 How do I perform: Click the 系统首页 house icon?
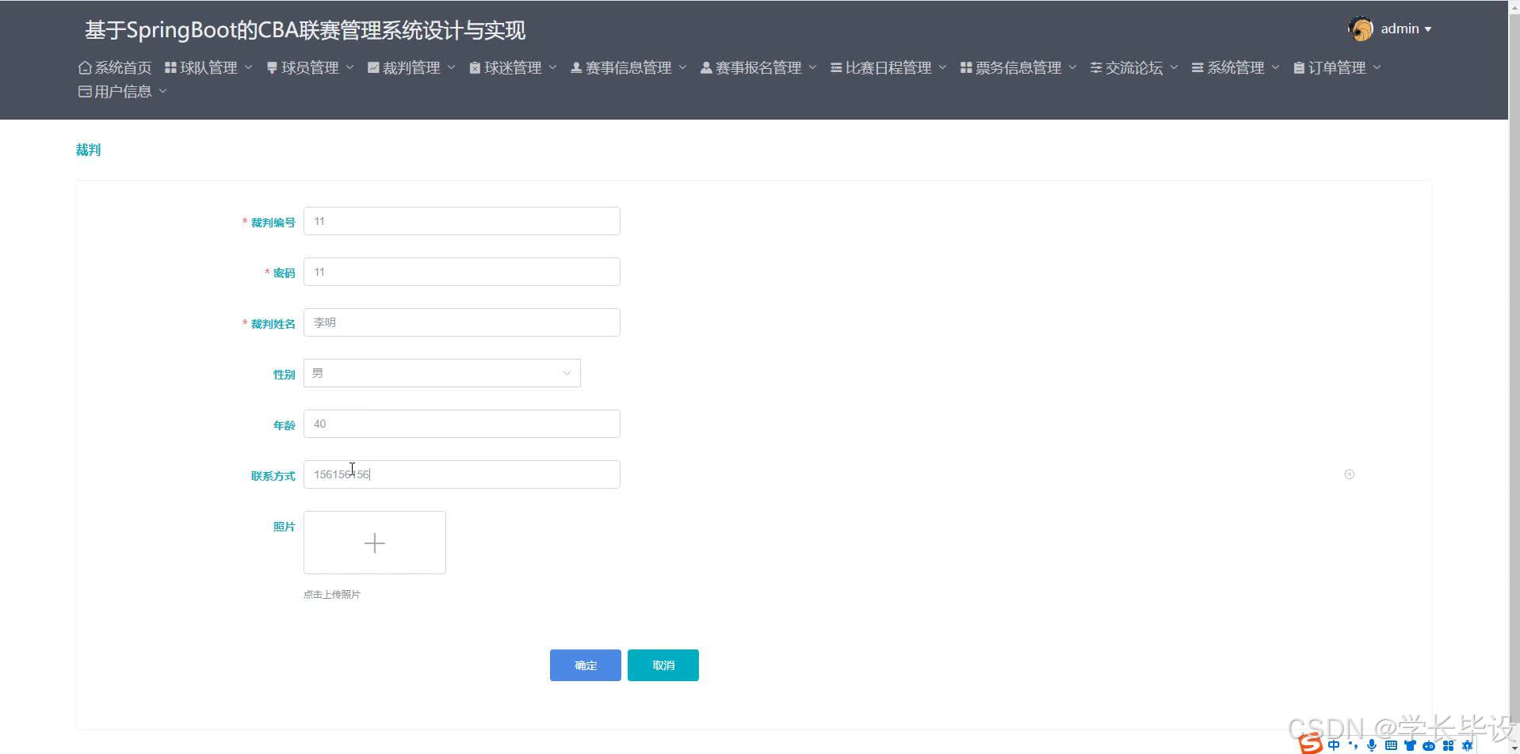click(x=85, y=68)
